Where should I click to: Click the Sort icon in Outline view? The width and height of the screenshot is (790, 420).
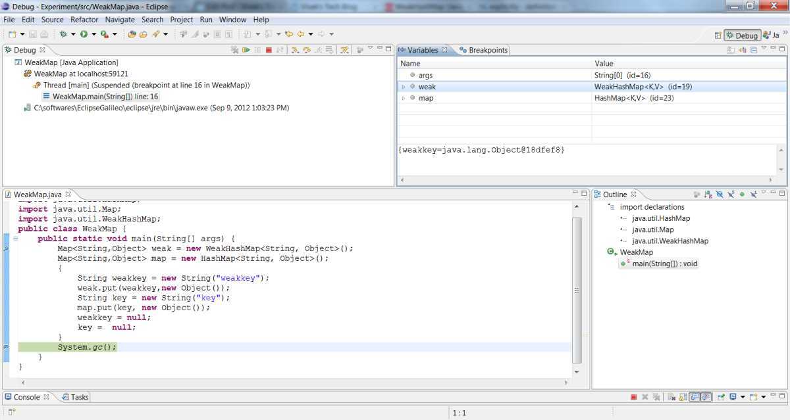coord(708,194)
